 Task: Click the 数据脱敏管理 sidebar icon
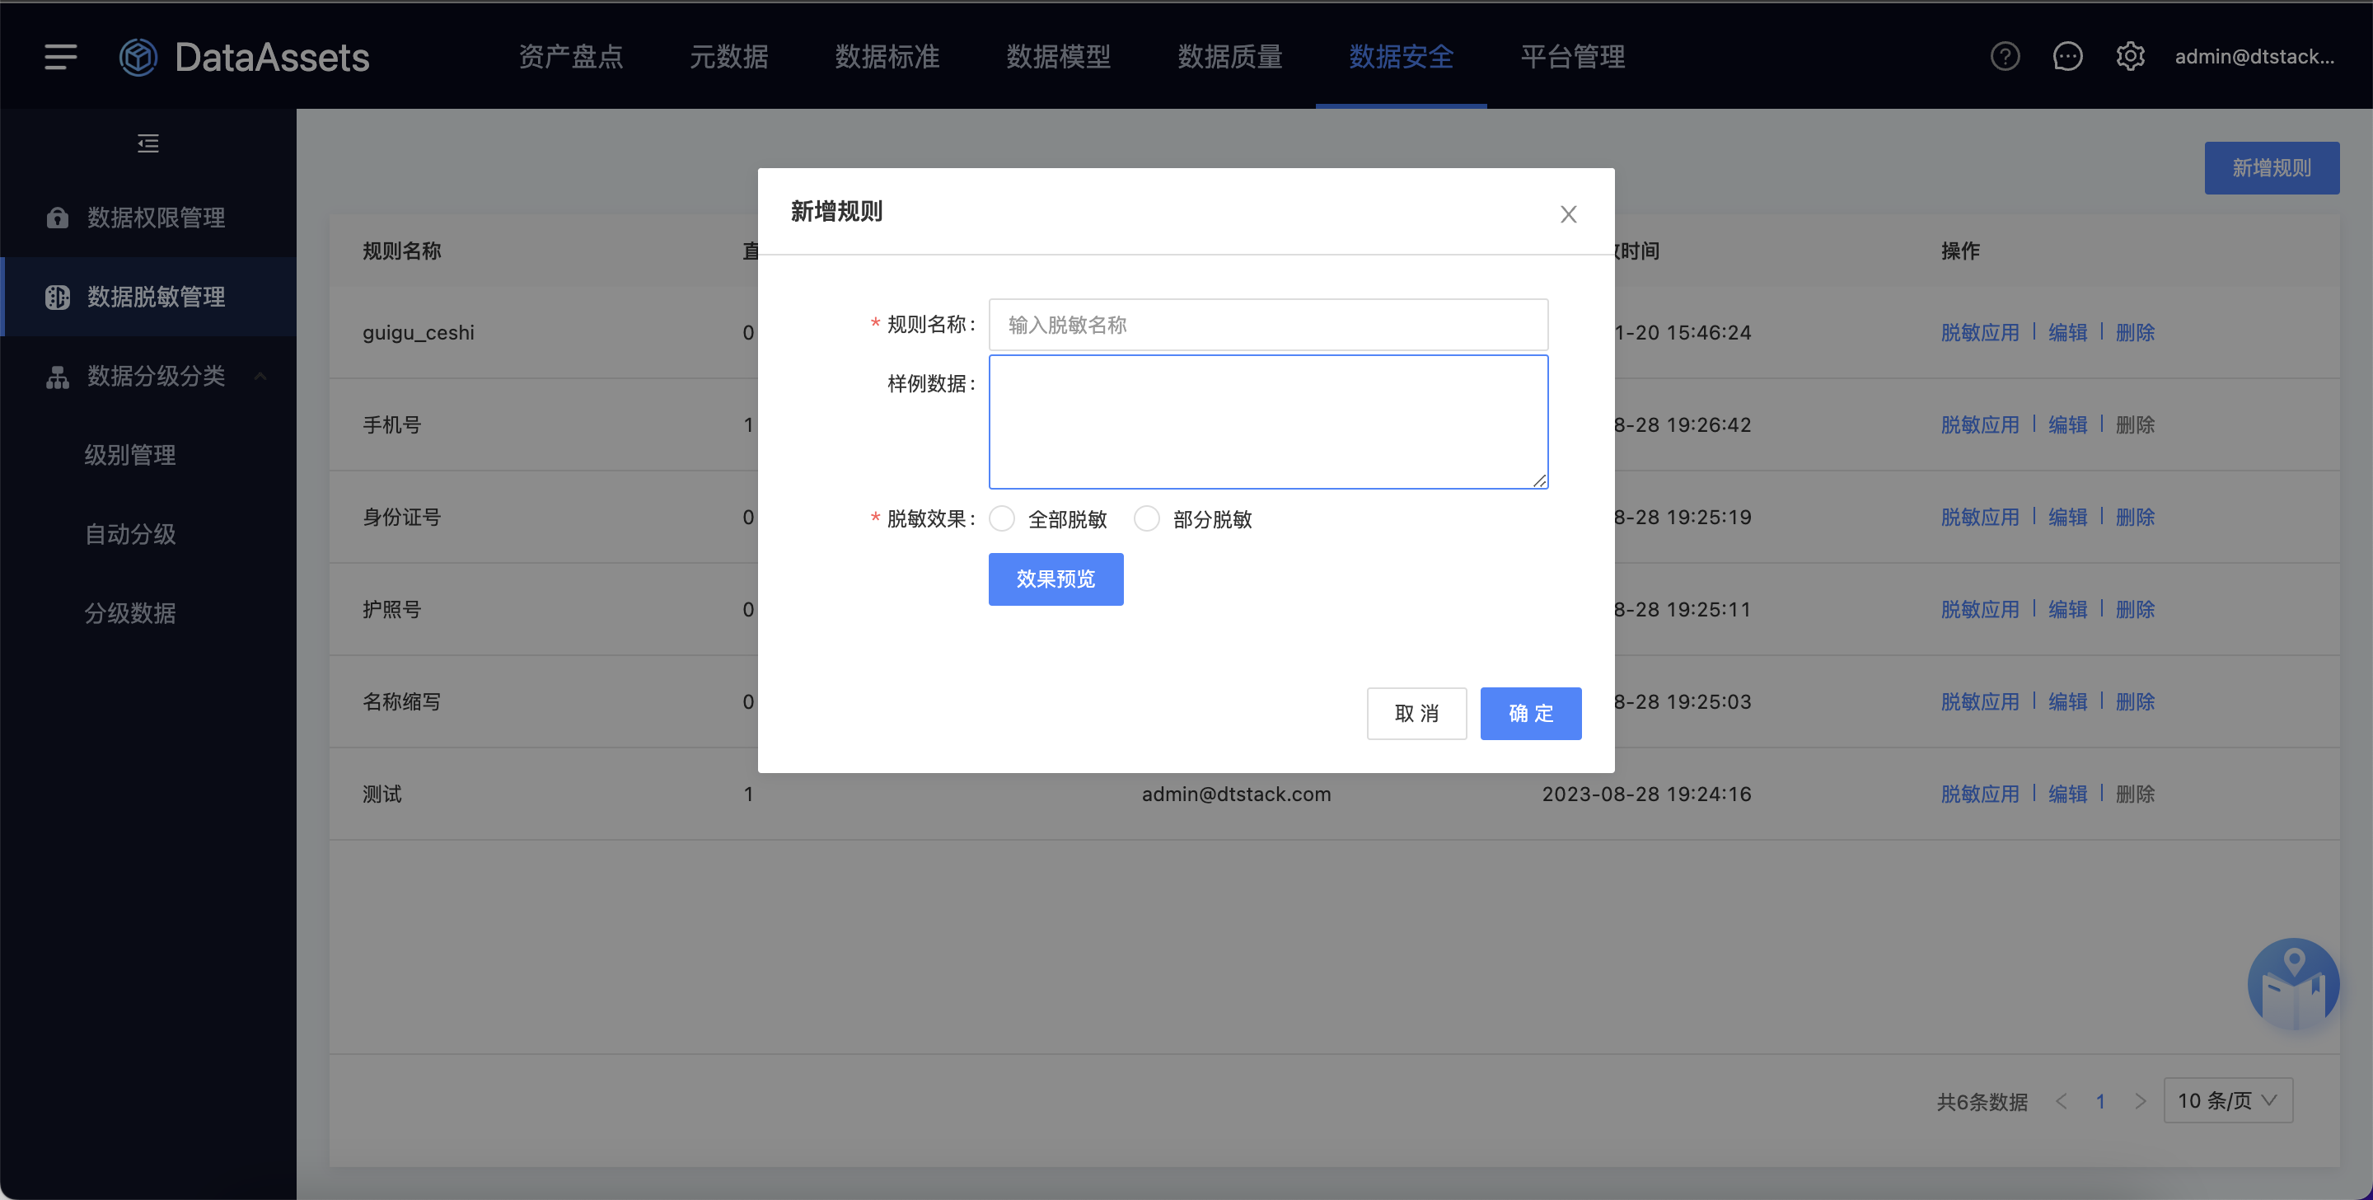click(57, 297)
